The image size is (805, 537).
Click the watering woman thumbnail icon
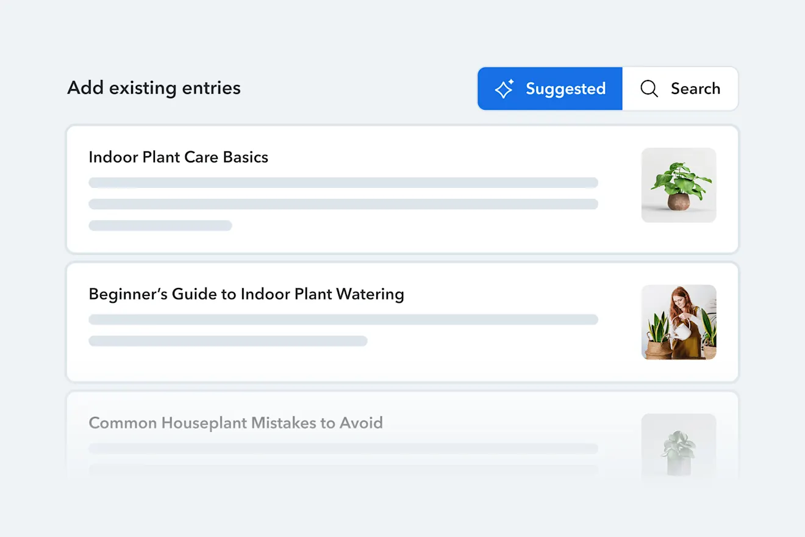[x=679, y=322]
